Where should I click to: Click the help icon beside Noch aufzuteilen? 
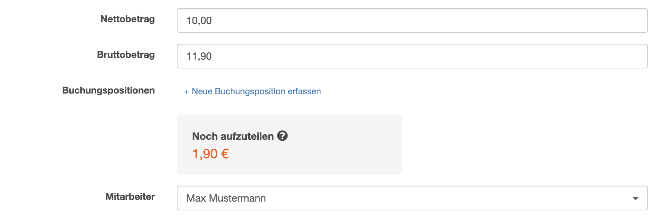pyautogui.click(x=282, y=136)
